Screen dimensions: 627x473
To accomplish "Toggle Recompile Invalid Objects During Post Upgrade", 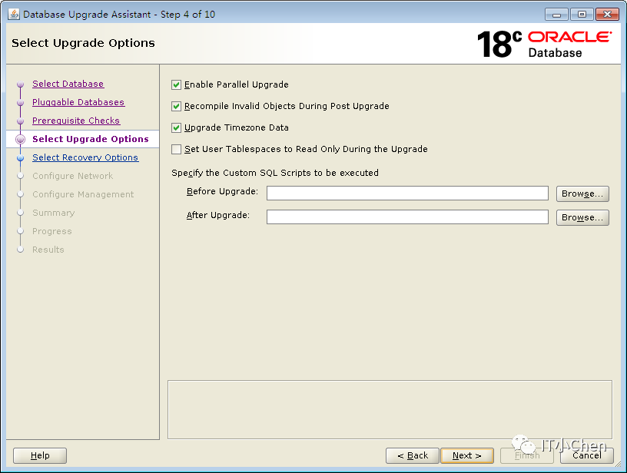I will pos(176,106).
